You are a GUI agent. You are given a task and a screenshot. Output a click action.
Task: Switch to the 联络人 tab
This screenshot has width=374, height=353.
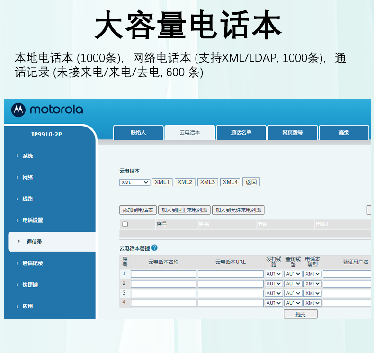tap(138, 133)
